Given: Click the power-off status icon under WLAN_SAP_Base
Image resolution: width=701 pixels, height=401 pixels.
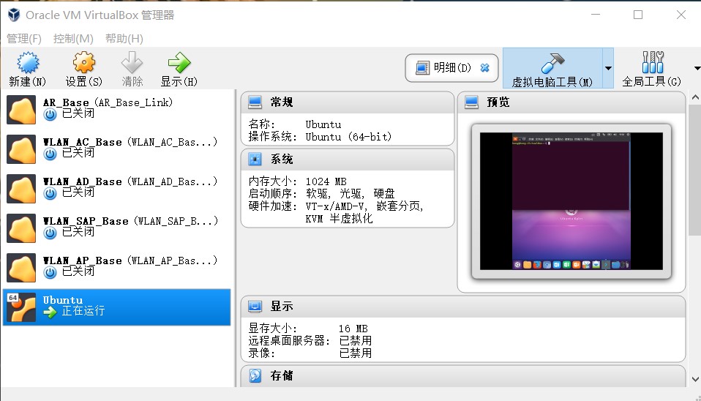Looking at the screenshot, I should point(50,233).
